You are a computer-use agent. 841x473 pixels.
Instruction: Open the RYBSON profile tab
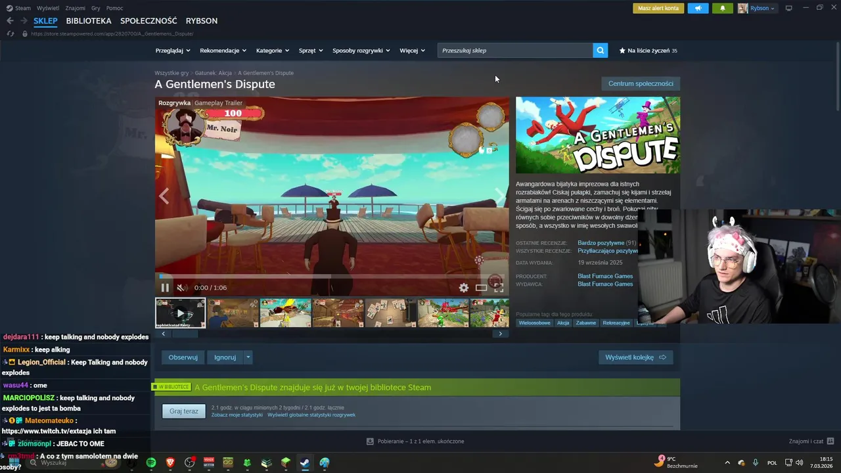coord(202,21)
